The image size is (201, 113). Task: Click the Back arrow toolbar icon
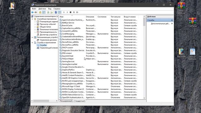coord(32,12)
